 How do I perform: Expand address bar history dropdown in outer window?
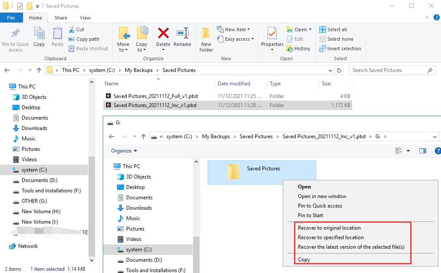pyautogui.click(x=330, y=70)
